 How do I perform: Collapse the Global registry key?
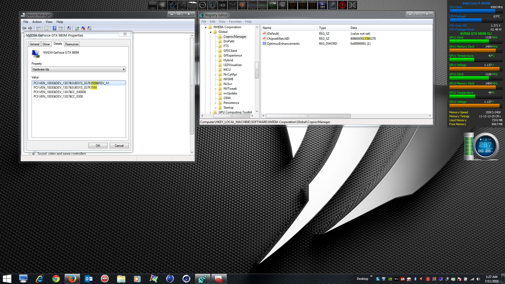point(210,32)
